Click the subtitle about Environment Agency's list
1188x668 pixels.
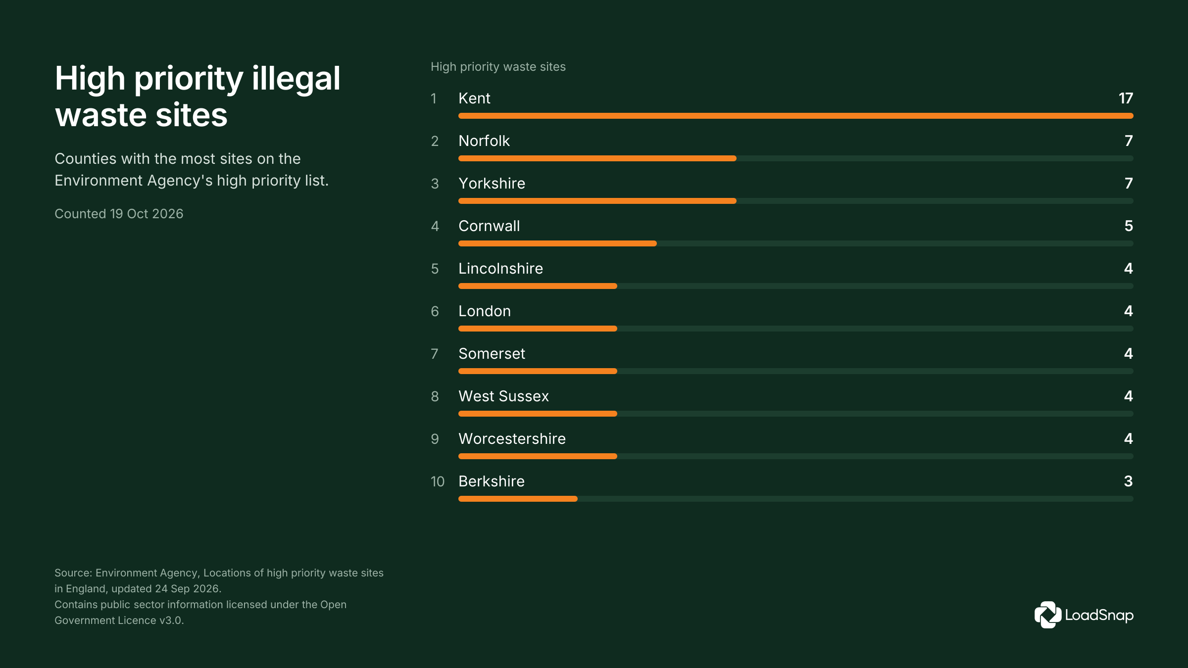[192, 170]
